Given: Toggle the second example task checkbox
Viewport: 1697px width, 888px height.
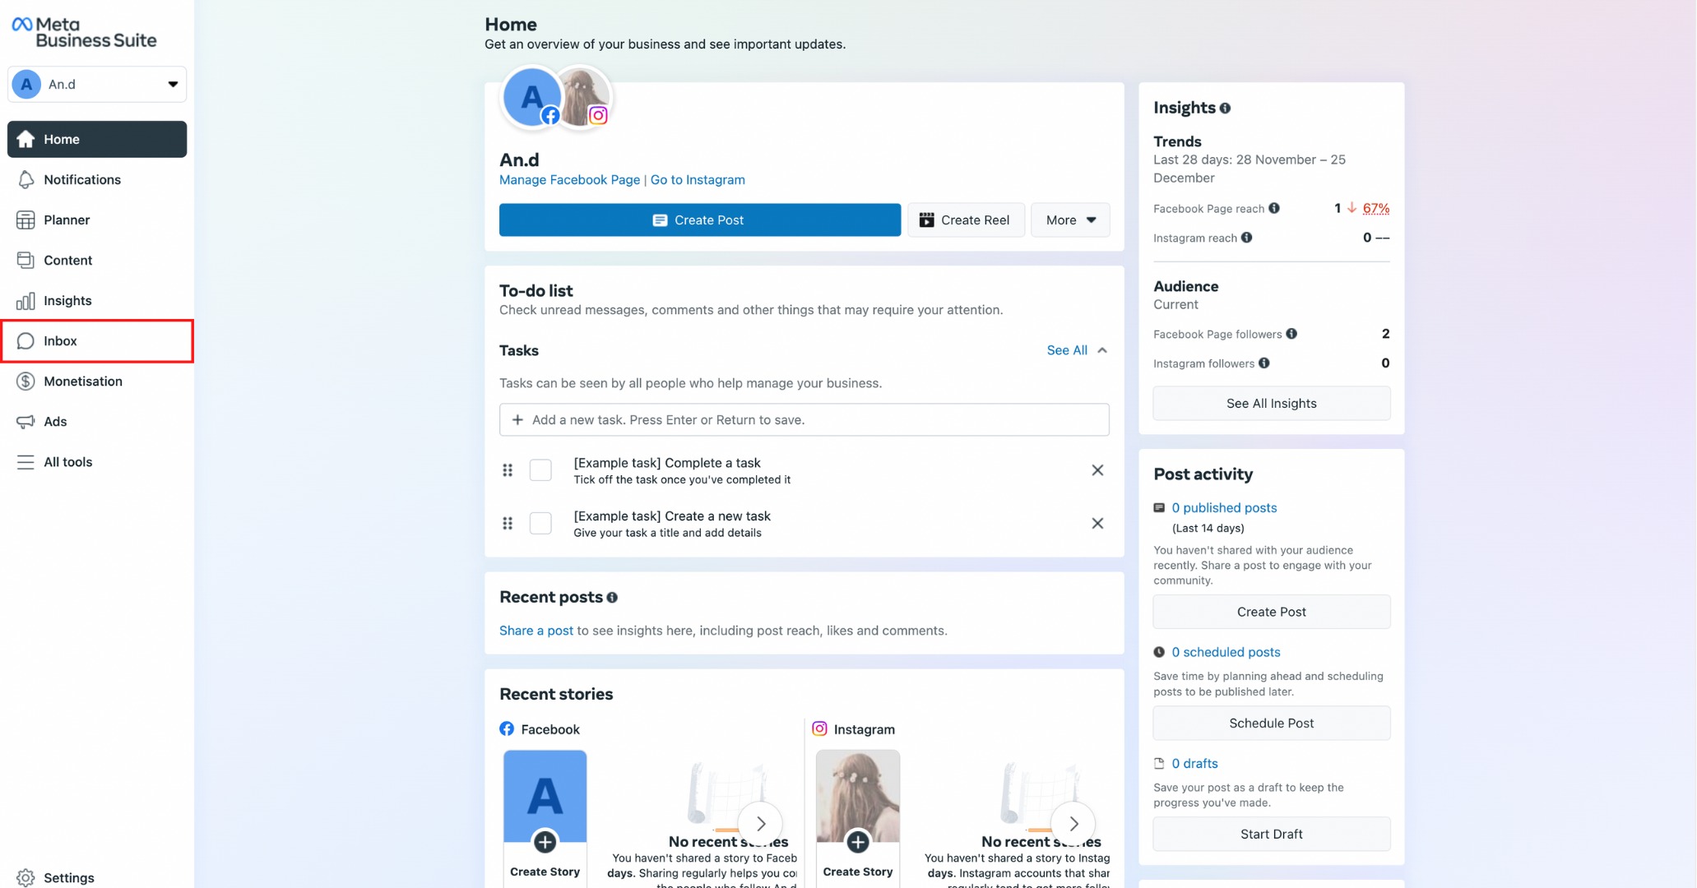Looking at the screenshot, I should [540, 522].
